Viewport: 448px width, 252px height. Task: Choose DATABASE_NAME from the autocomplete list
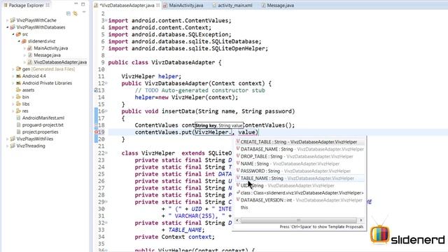pos(300,149)
